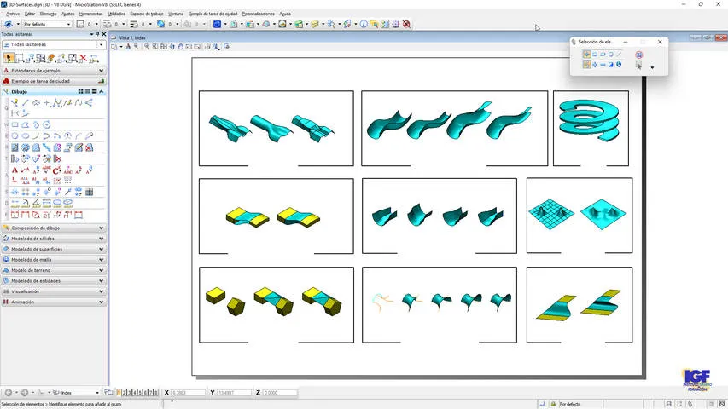
Task: Click the Z coordinate input field
Action: 279,392
